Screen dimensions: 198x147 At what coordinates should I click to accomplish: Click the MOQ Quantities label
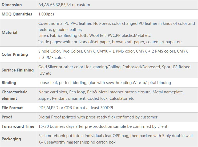click(17, 14)
